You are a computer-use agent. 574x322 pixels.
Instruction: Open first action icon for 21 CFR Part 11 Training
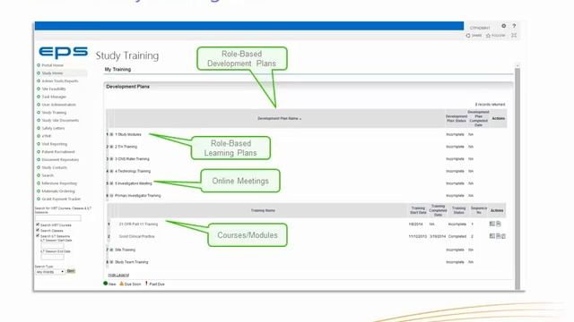point(492,224)
